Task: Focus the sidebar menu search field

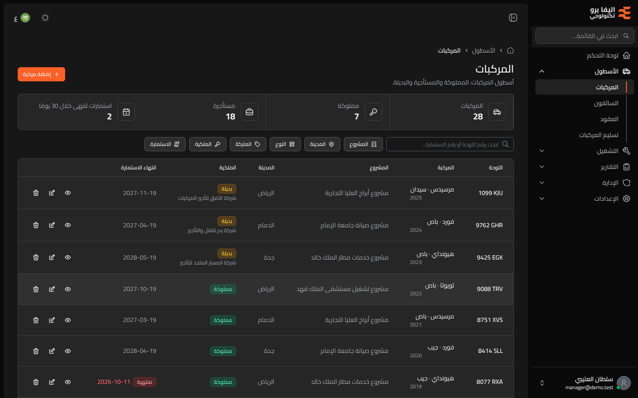Action: [585, 36]
